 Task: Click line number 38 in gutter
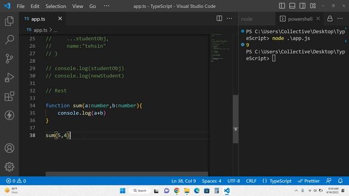(32, 136)
